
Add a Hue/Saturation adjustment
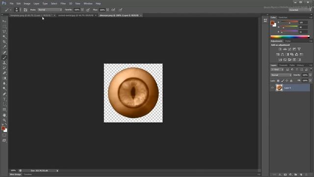pos(278,55)
